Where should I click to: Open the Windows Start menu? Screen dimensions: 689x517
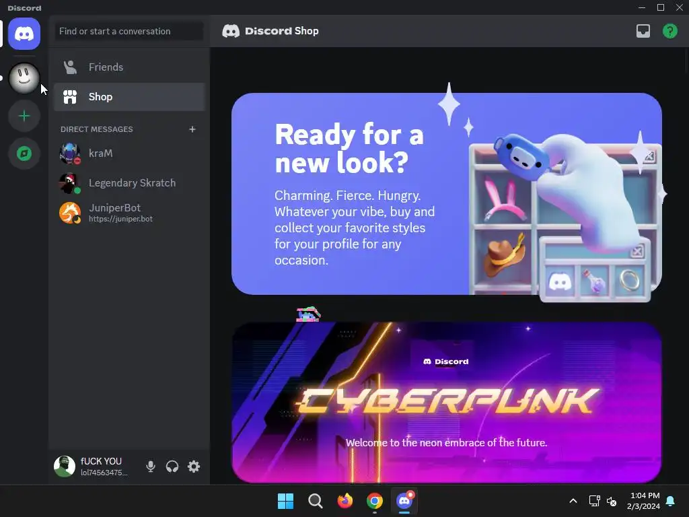285,501
